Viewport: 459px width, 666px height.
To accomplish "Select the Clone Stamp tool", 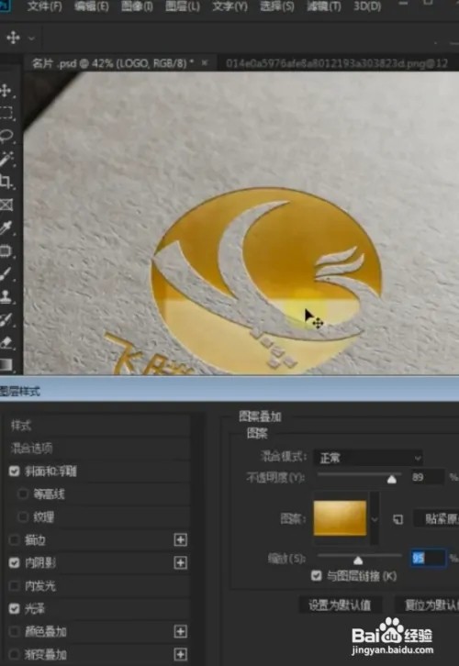I will pyautogui.click(x=6, y=296).
